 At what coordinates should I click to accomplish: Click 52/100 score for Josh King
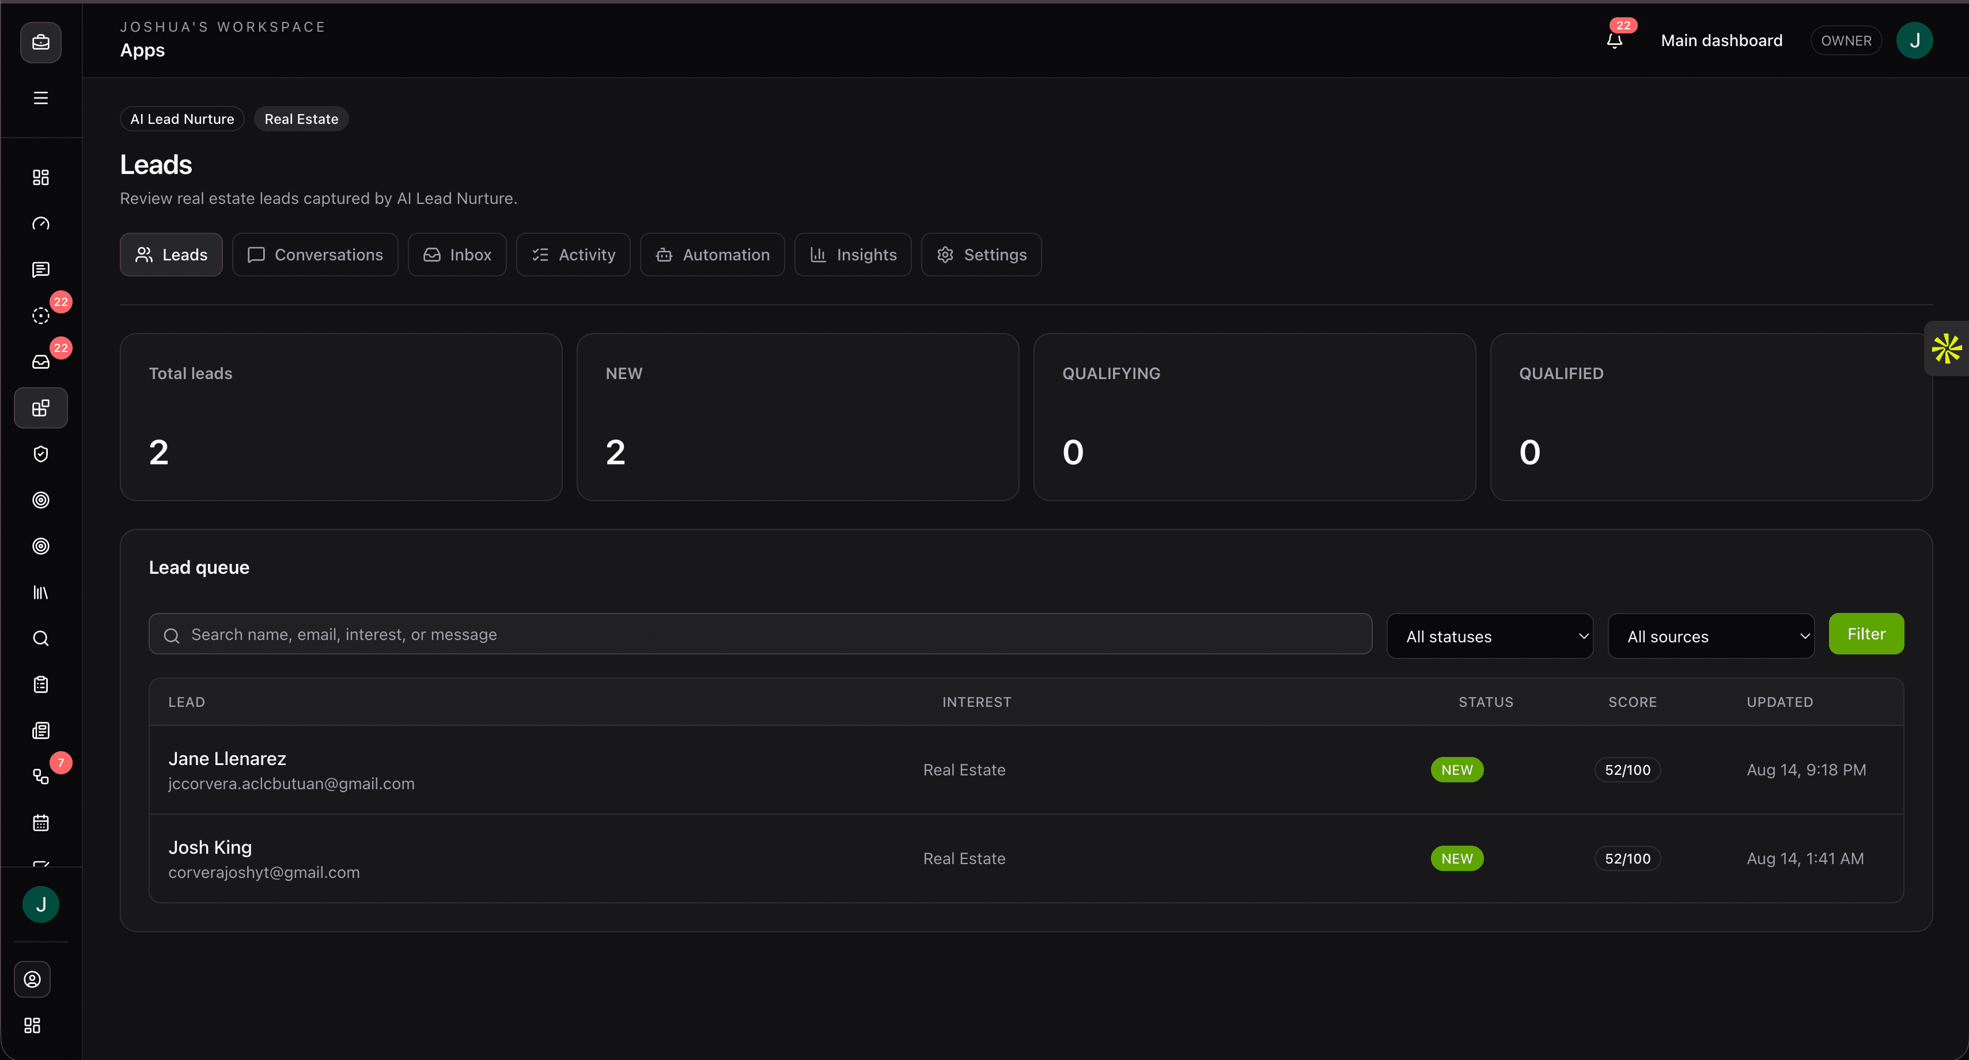1627,858
